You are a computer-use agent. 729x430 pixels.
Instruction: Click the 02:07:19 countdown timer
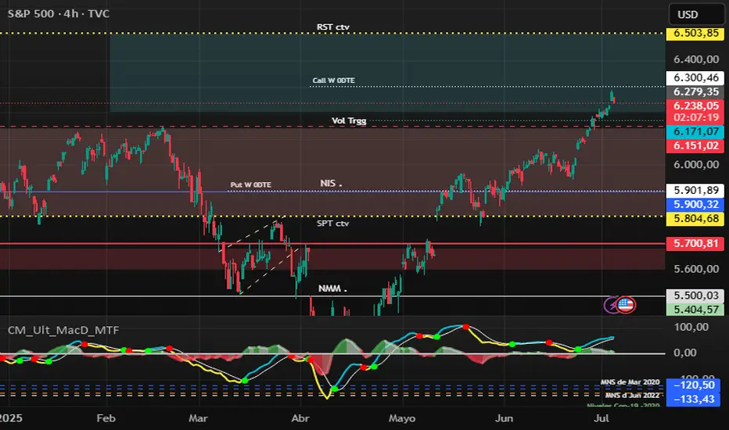[696, 117]
